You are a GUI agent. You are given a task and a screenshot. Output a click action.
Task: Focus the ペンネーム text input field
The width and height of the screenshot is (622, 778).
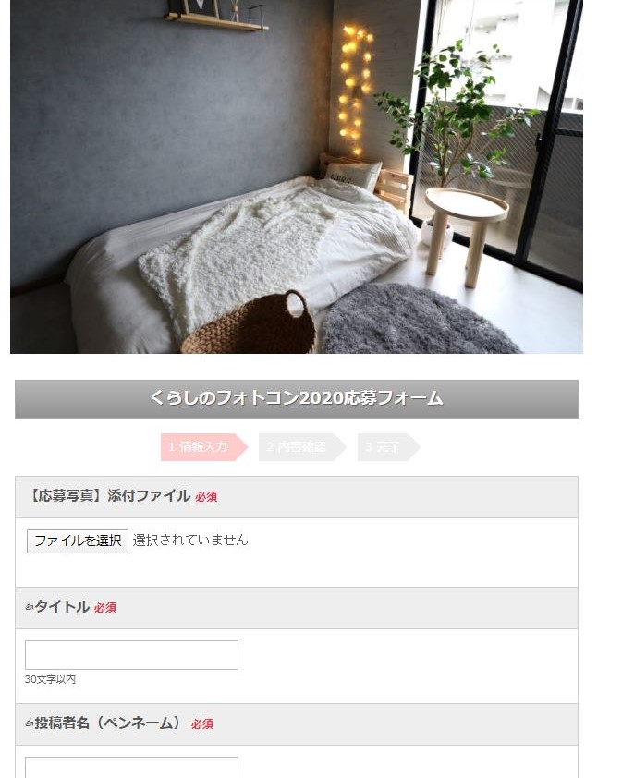point(131,768)
